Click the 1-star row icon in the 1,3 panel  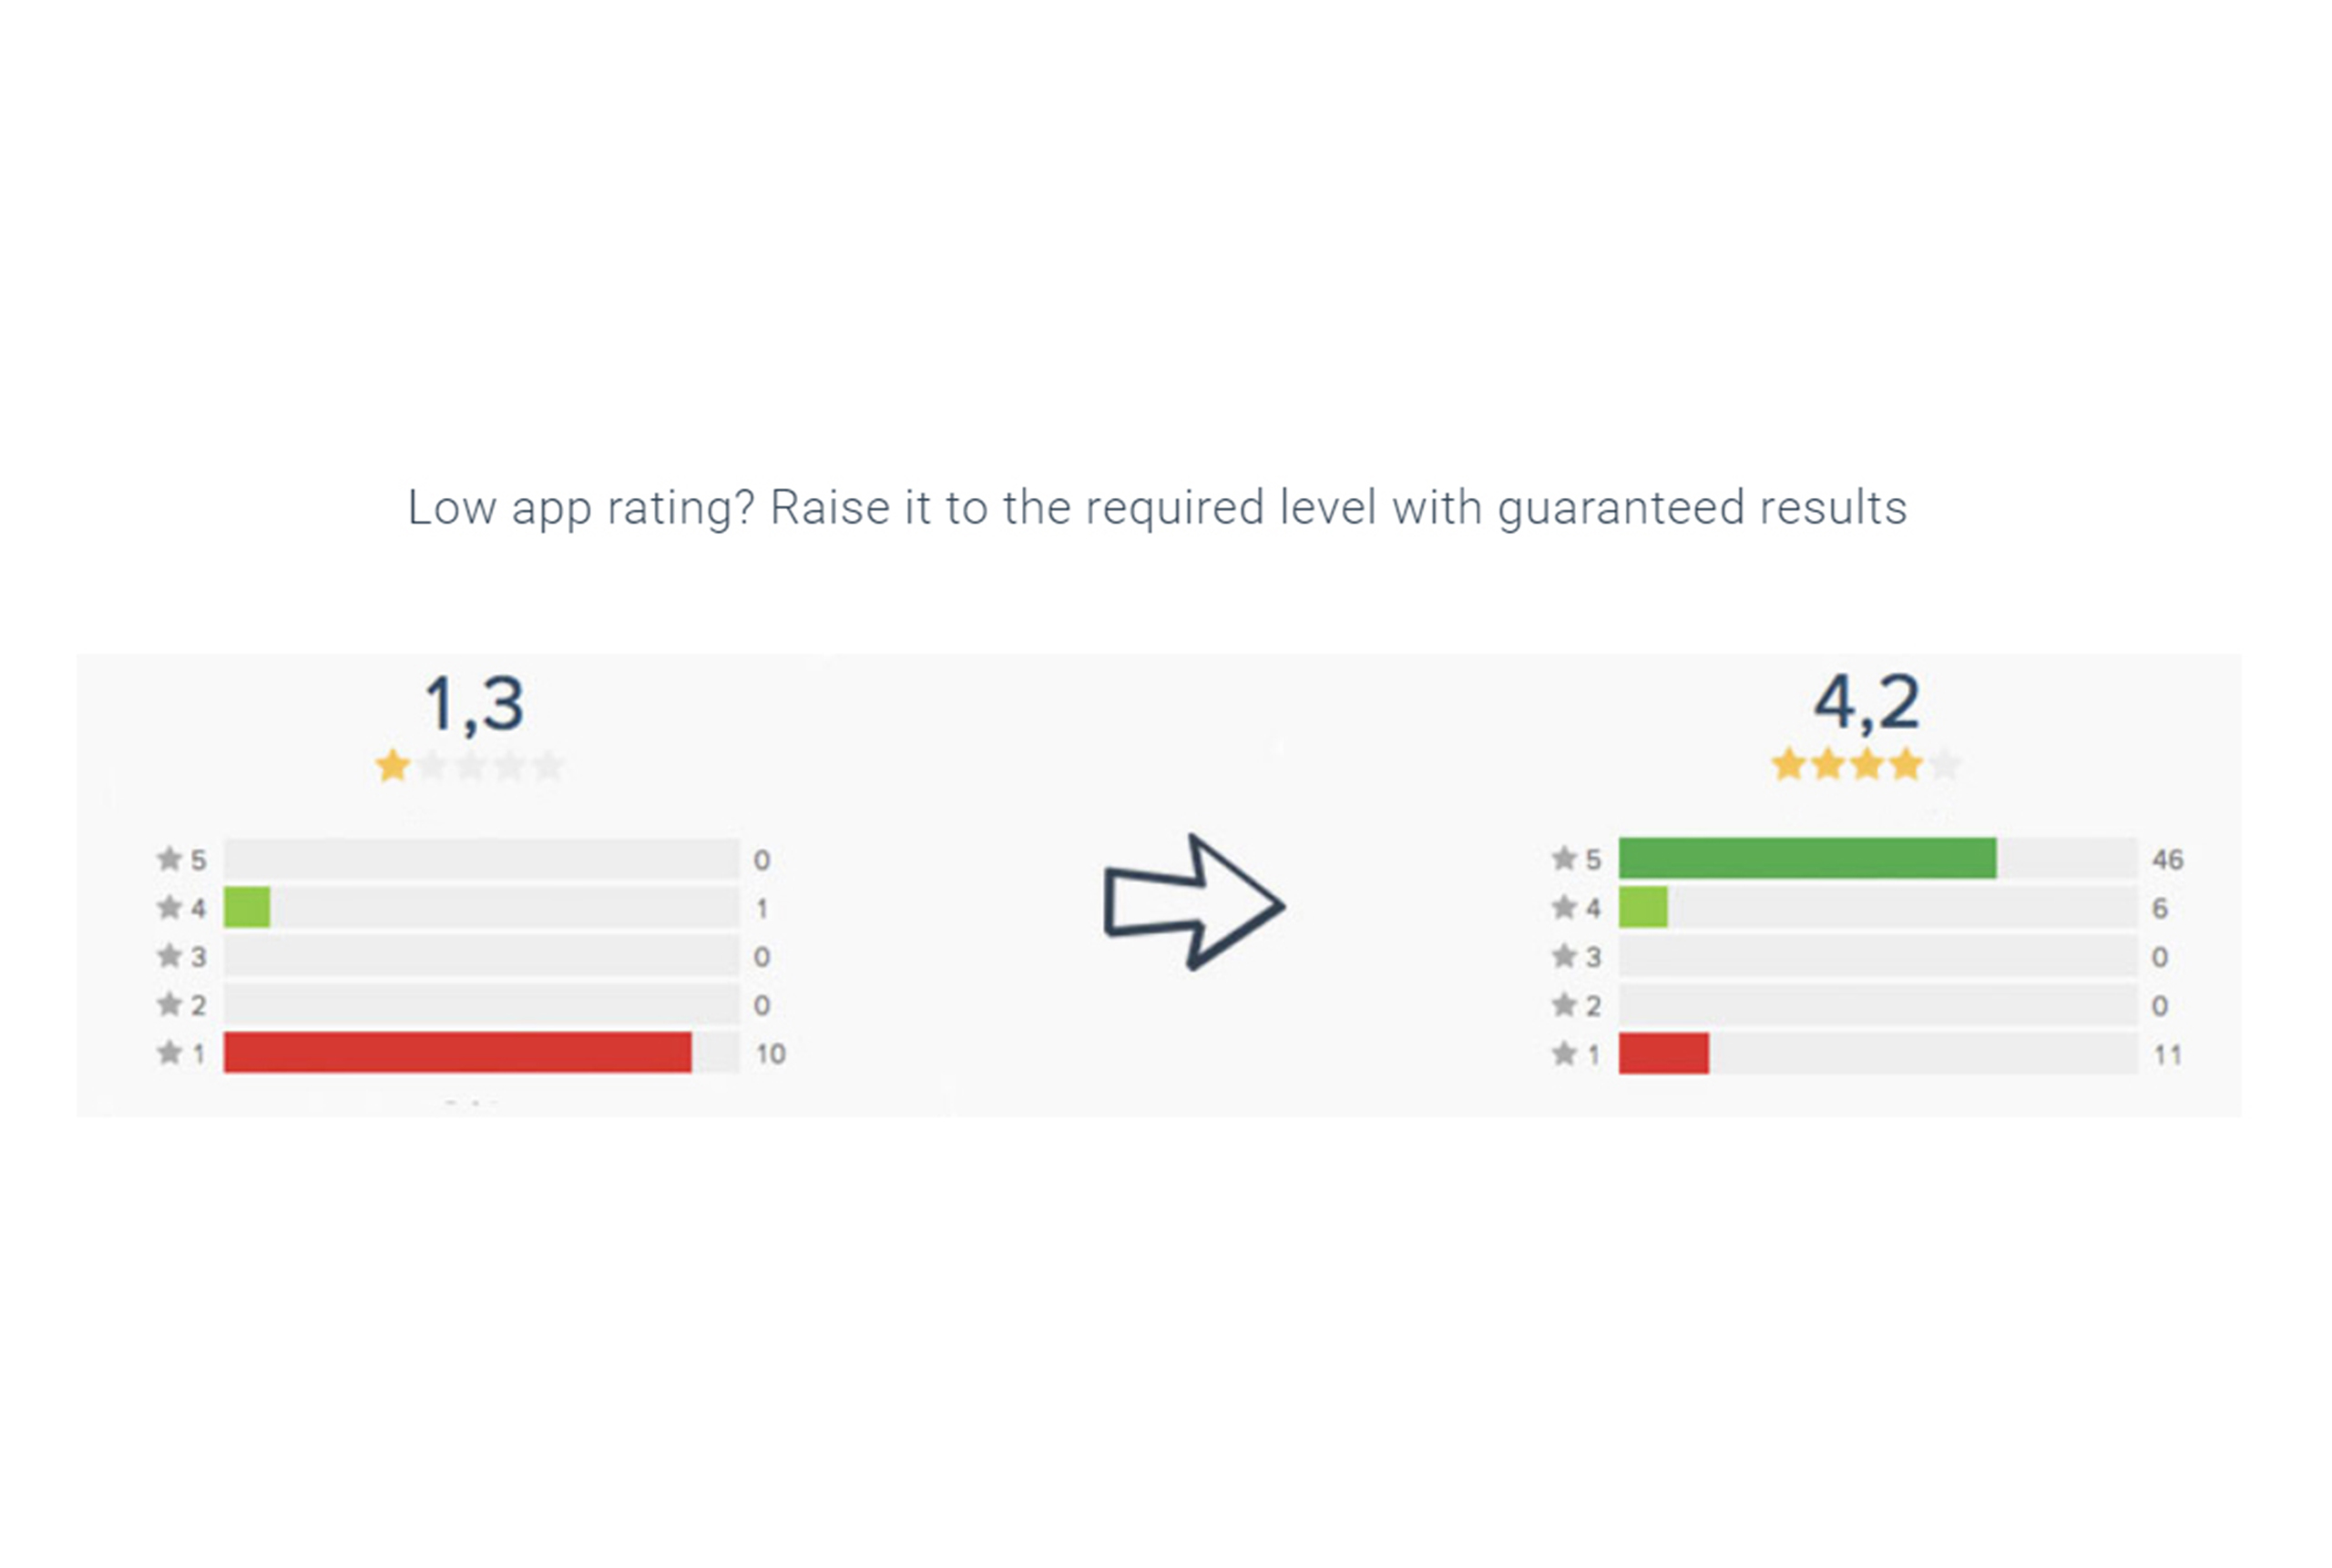(x=169, y=1052)
